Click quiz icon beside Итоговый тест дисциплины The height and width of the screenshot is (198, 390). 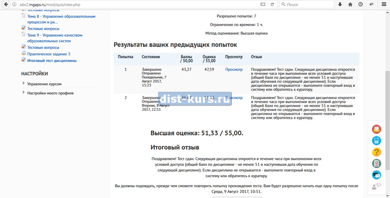coord(24,60)
